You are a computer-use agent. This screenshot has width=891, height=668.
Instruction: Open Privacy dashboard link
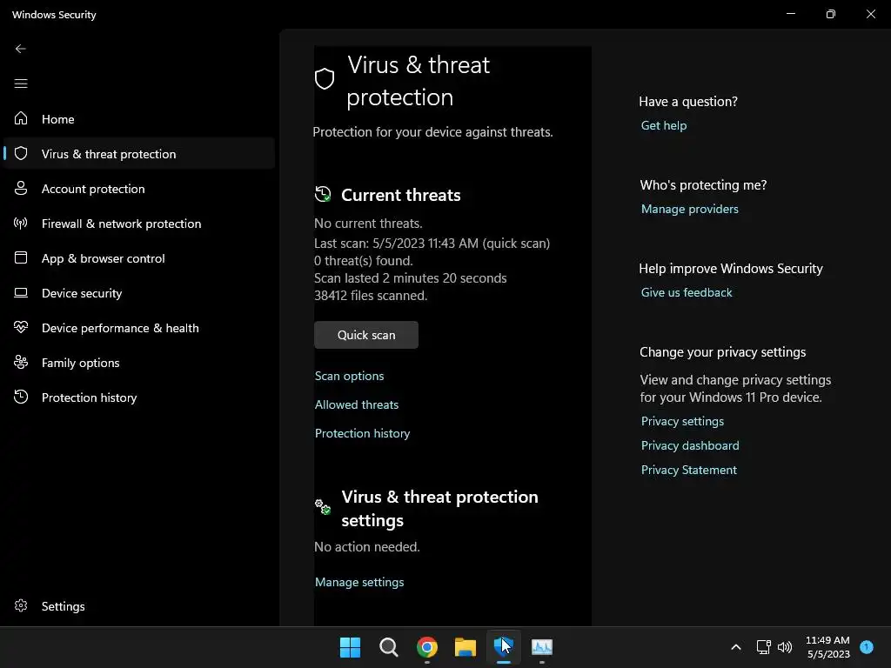click(x=690, y=445)
